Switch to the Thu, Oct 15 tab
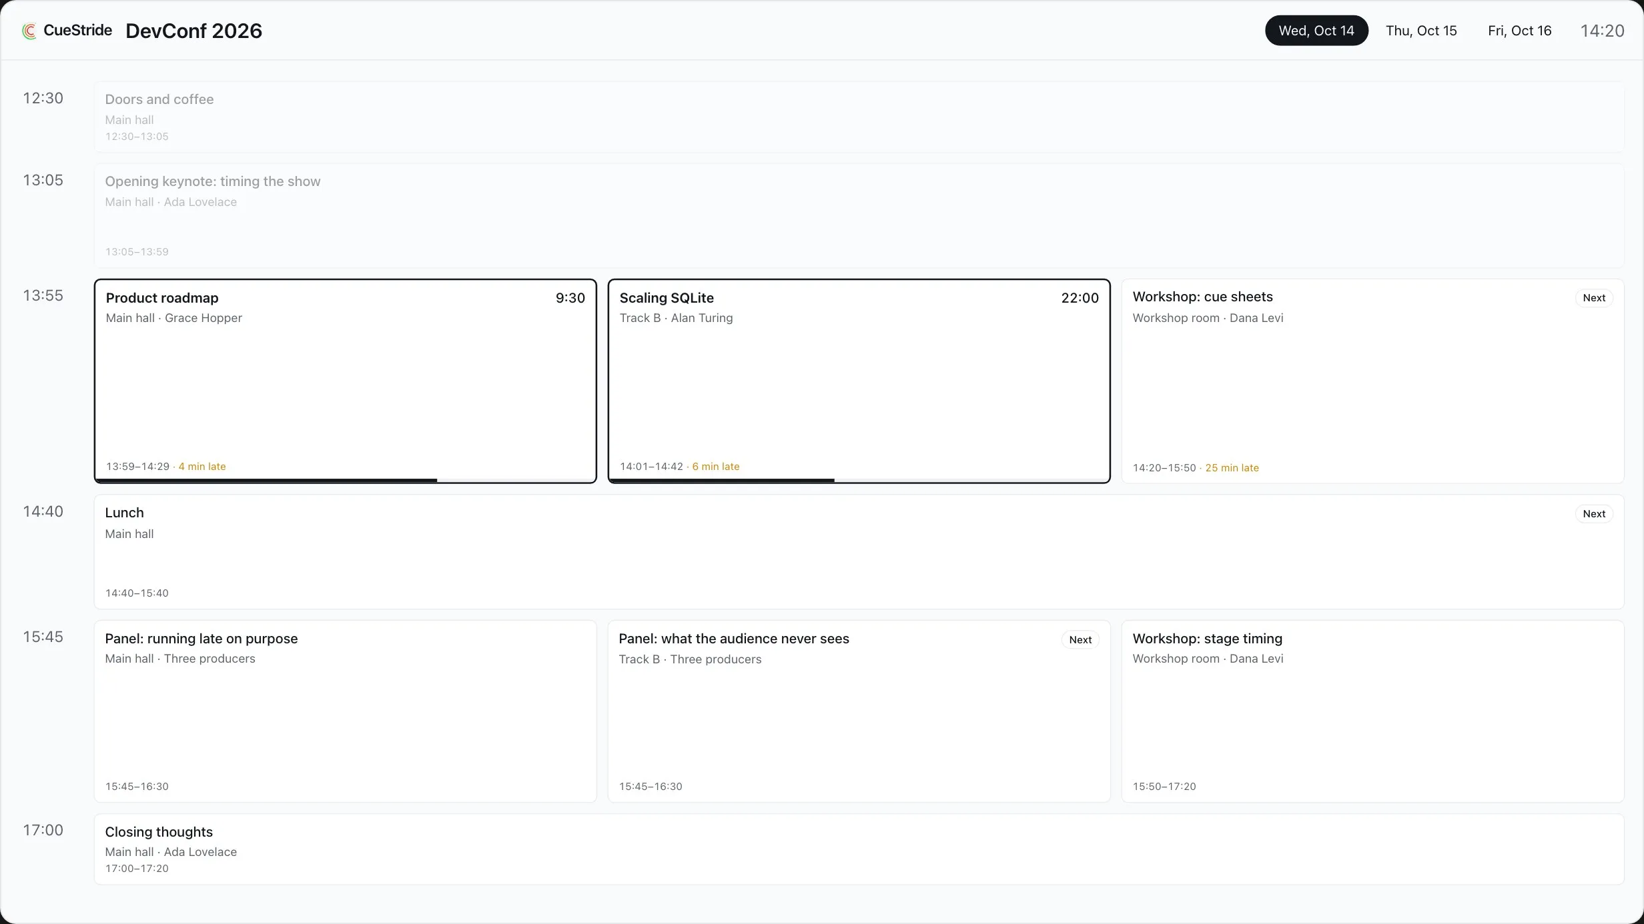The width and height of the screenshot is (1644, 924). 1421,31
